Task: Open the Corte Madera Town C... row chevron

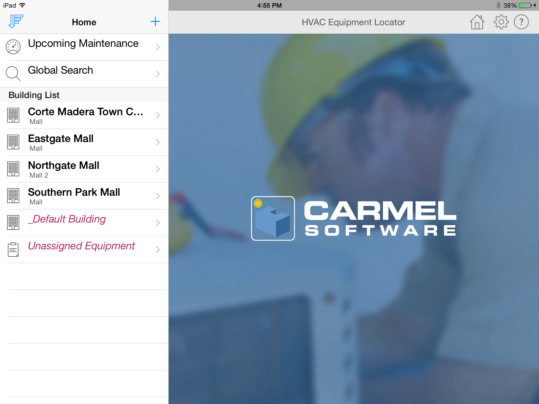Action: pos(158,115)
